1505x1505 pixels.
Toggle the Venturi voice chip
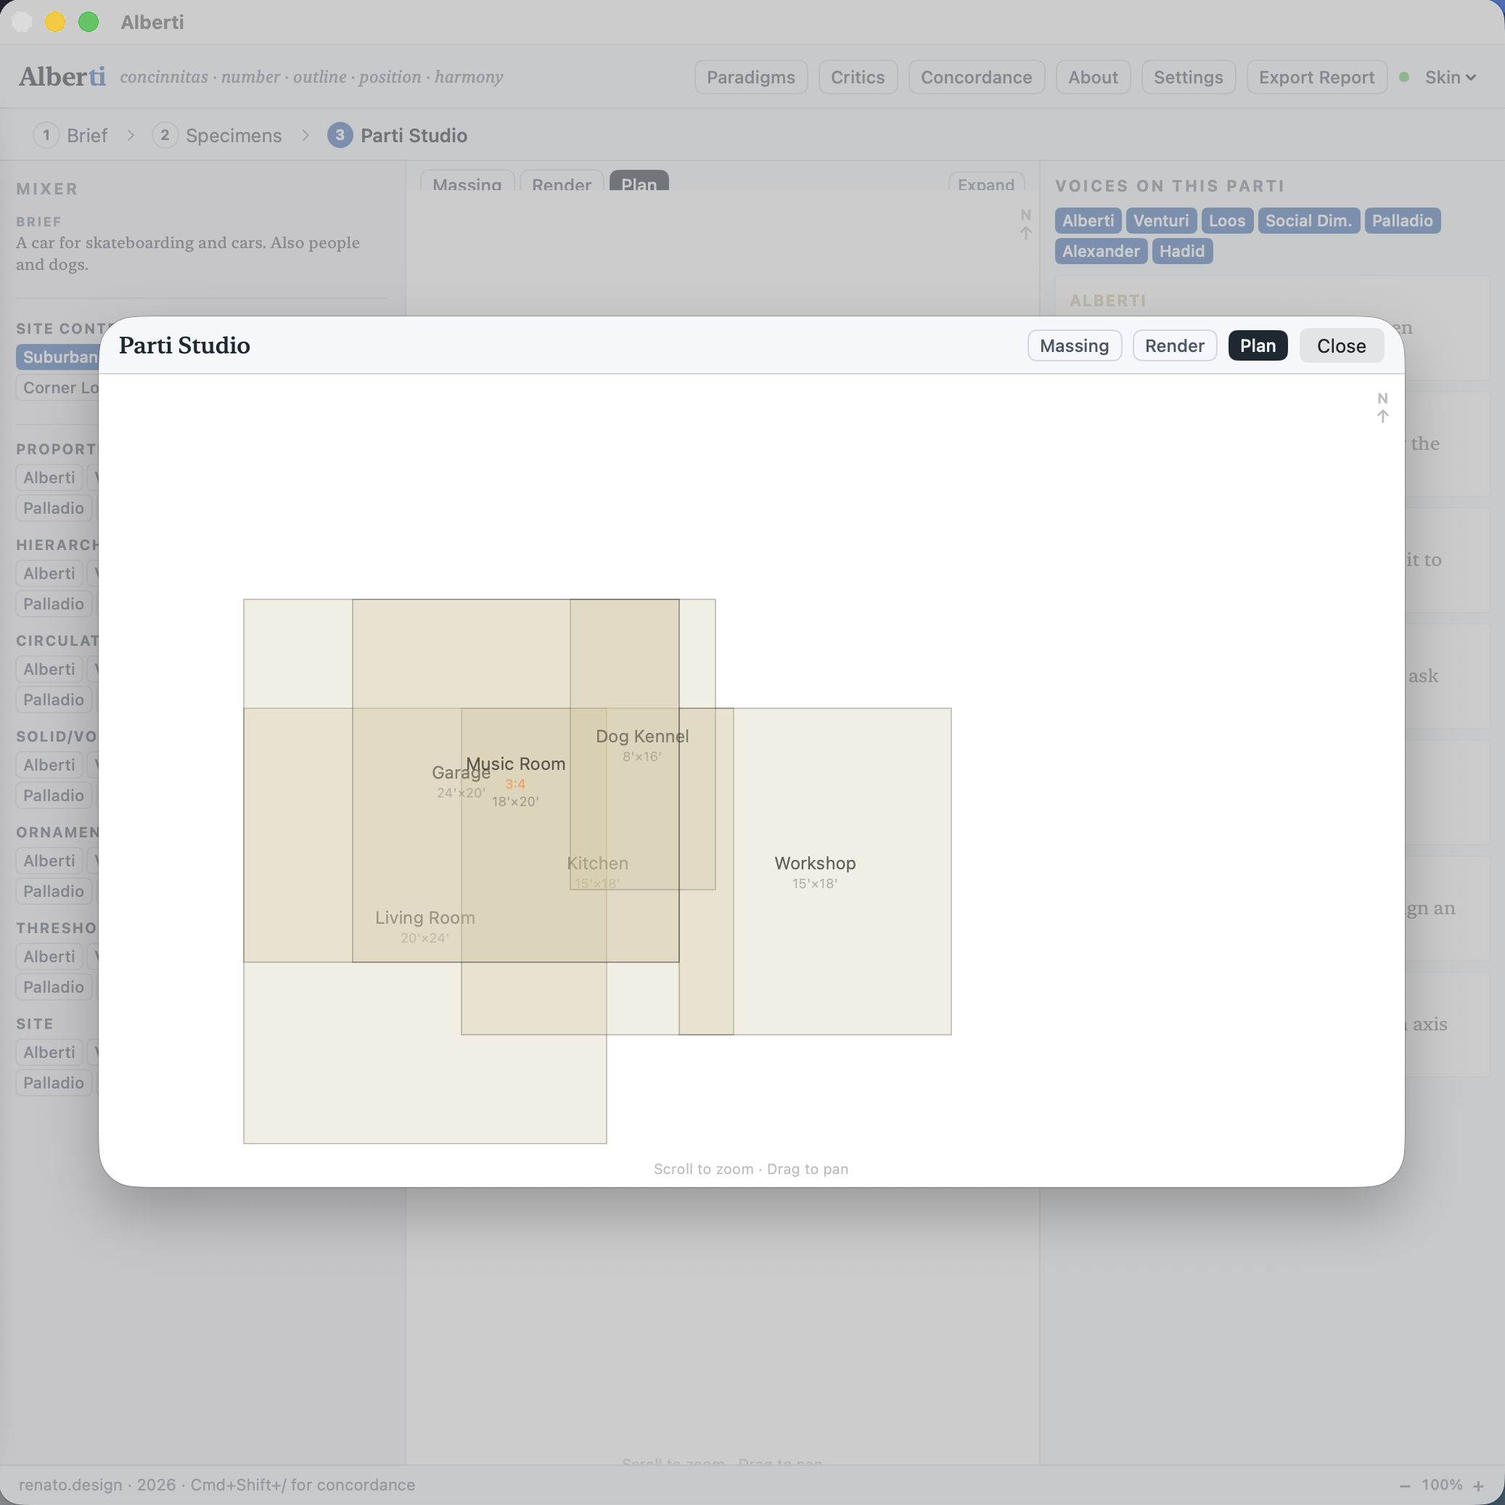point(1161,221)
